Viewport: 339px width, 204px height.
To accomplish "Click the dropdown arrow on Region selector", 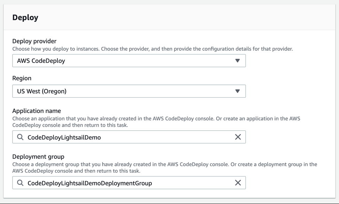I will point(238,91).
